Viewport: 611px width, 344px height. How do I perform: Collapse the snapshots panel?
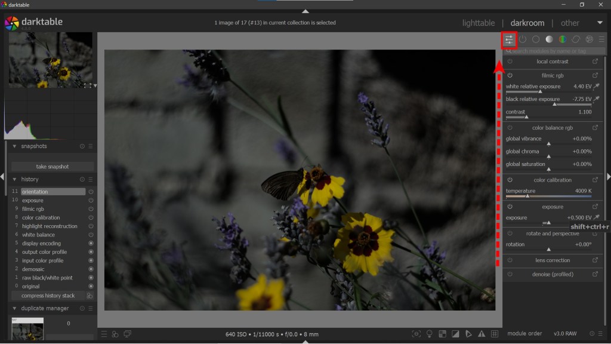pos(15,146)
